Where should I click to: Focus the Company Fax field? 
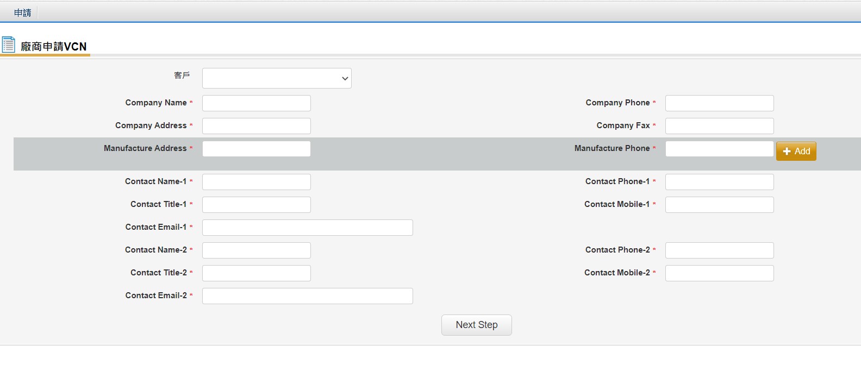719,126
